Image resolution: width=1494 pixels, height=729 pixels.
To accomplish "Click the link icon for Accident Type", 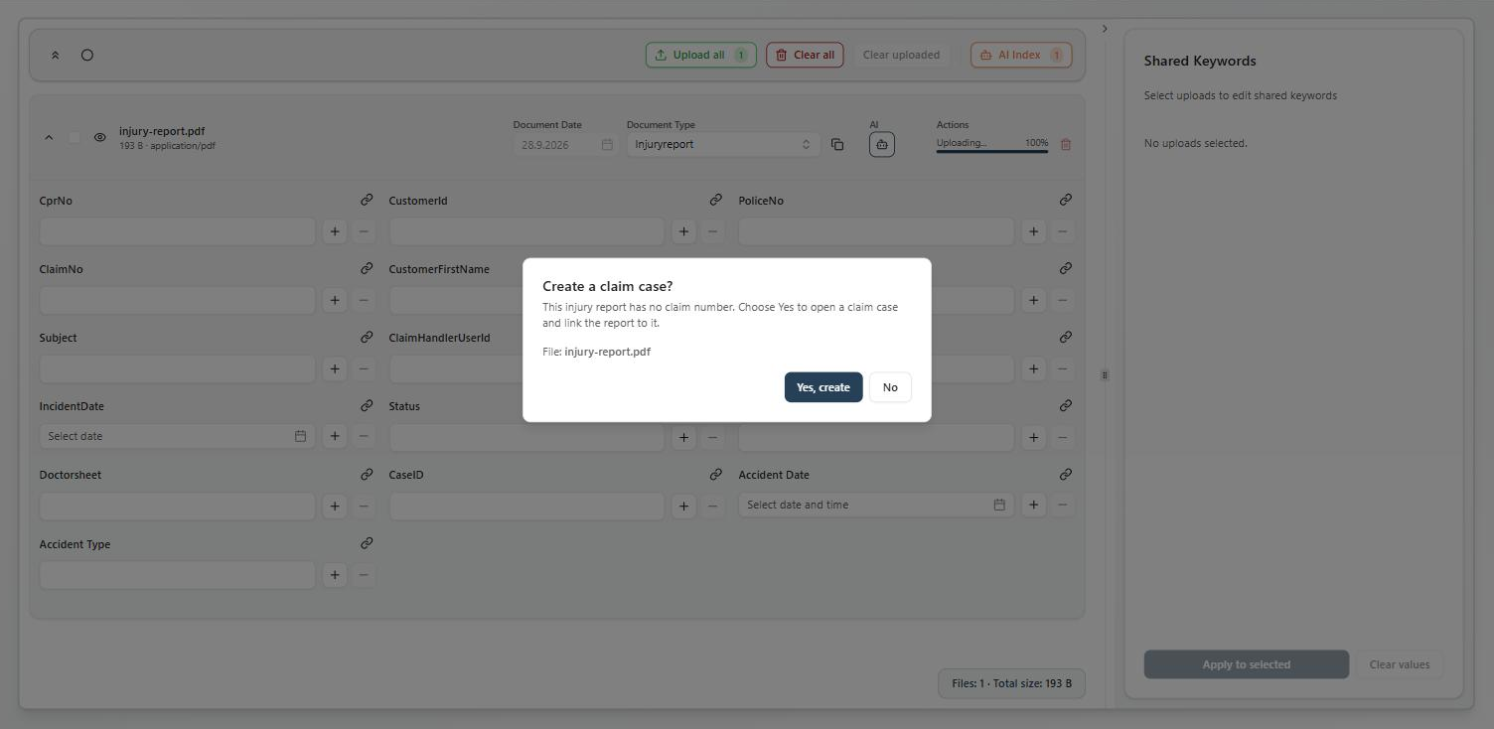I will pos(367,542).
